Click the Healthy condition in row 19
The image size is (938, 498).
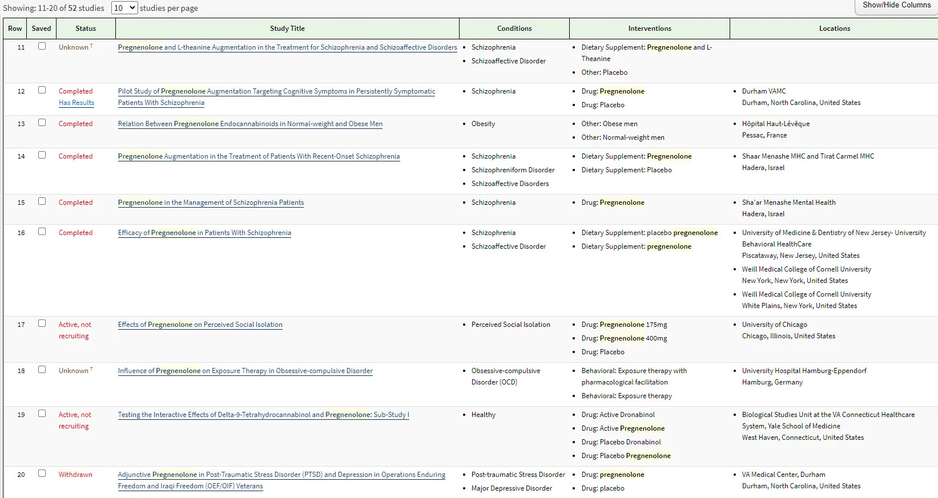[484, 415]
